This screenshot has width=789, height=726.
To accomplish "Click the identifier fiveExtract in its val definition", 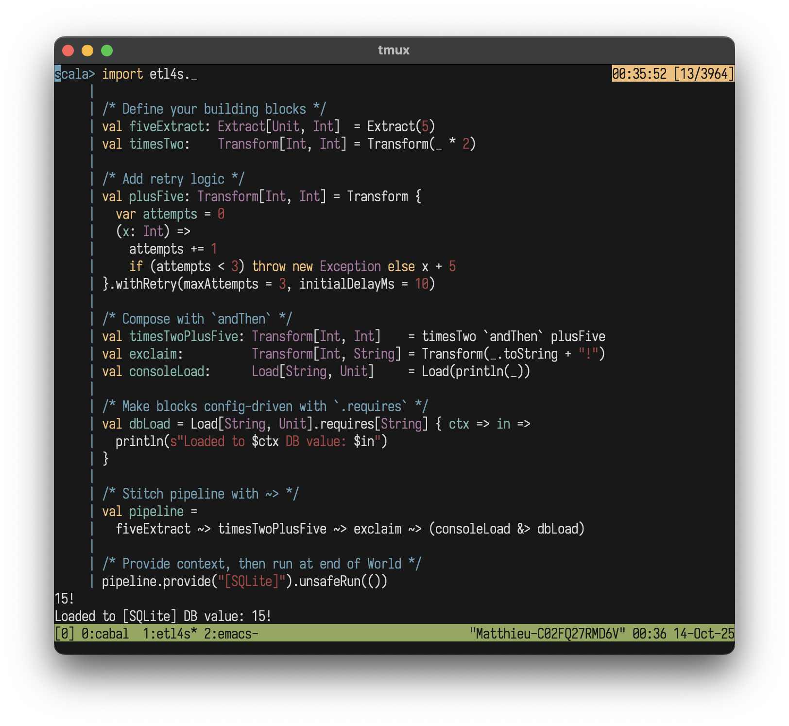I will click(x=167, y=126).
